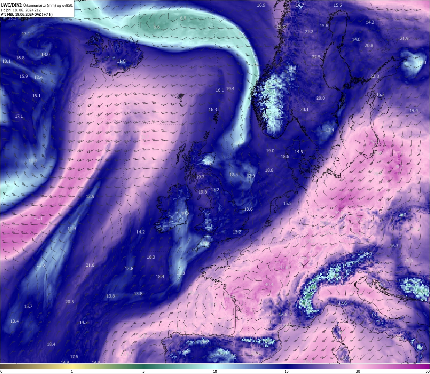Click the 20.5 value label
430x374 pixels.
pos(70,302)
